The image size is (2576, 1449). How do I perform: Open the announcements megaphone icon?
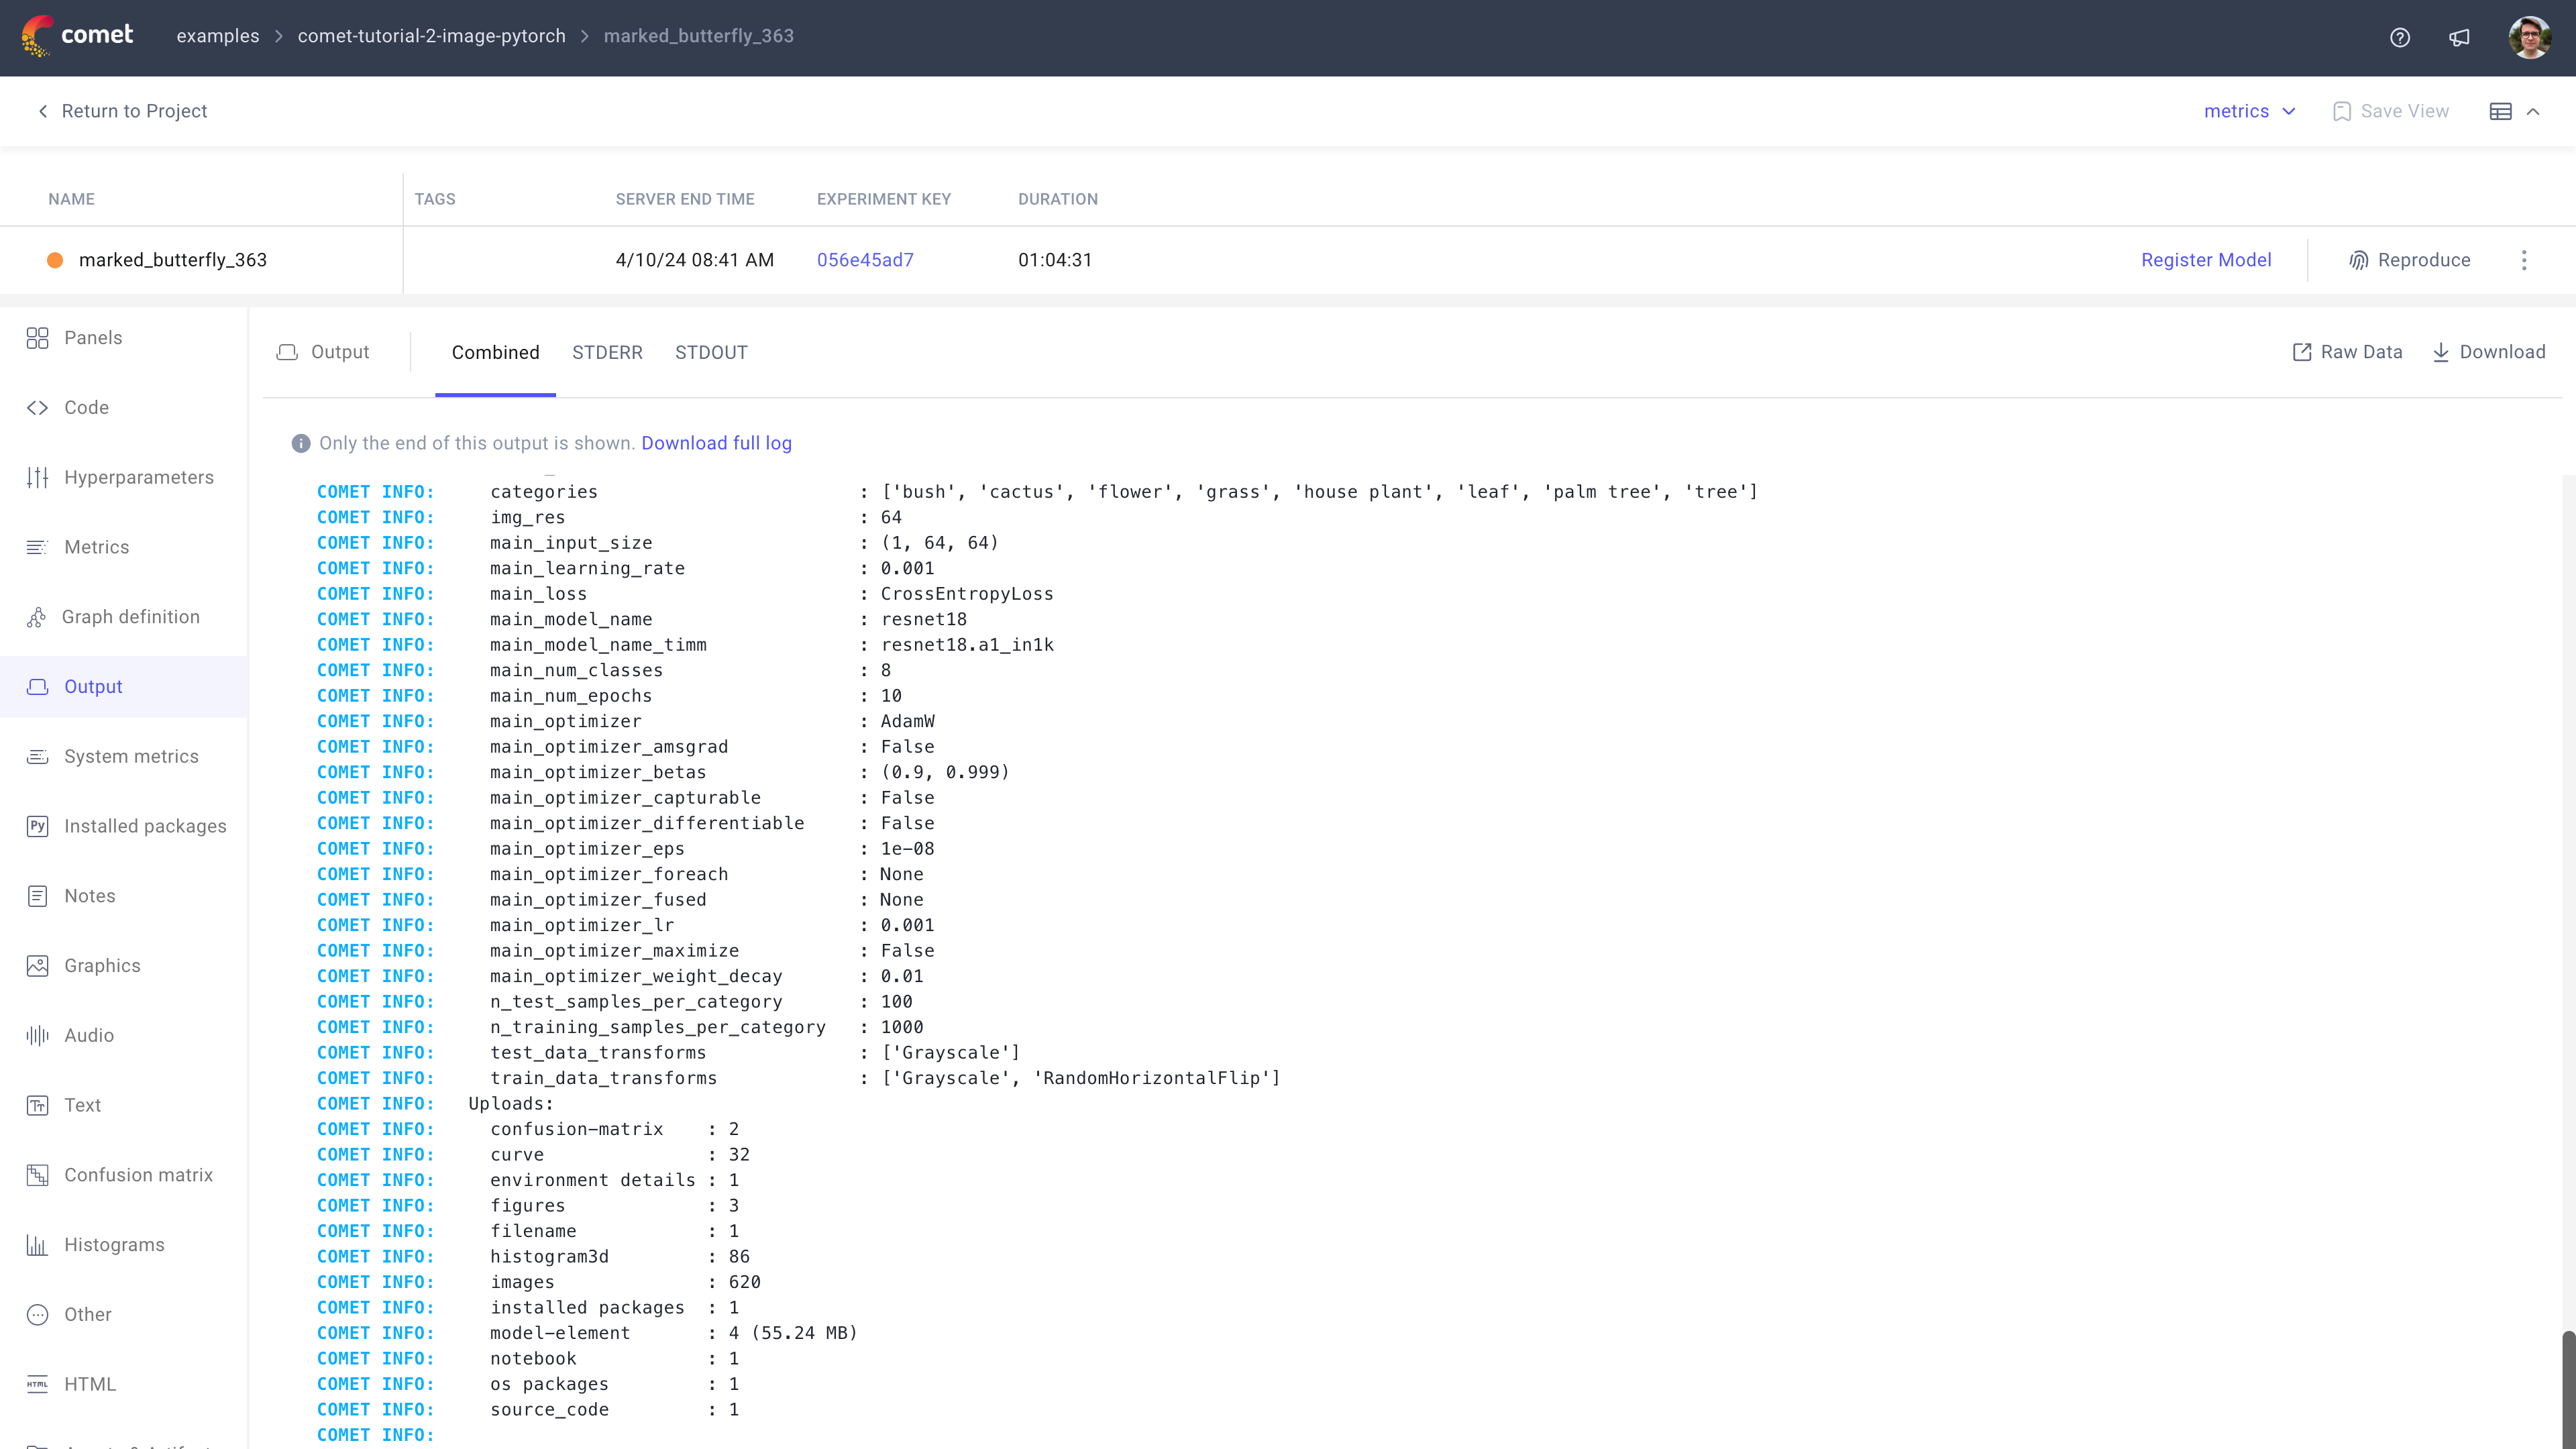click(x=2460, y=37)
